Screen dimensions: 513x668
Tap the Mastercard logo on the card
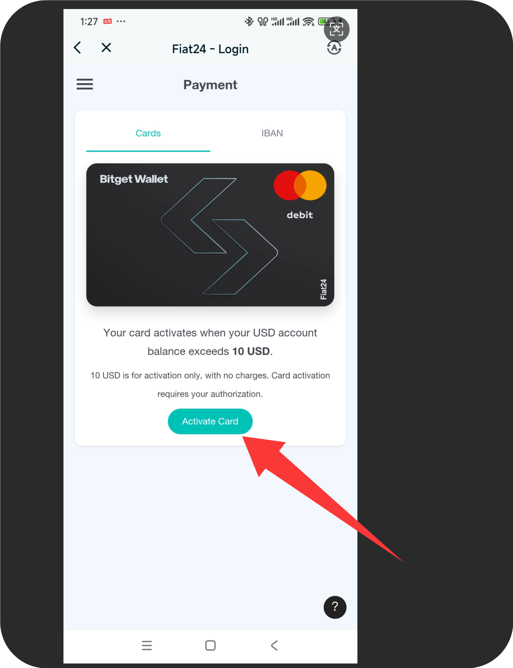coord(300,185)
